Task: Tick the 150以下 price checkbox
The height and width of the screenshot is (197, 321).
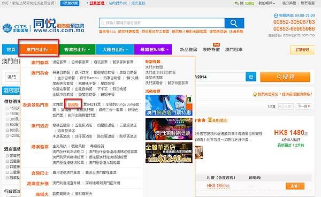Action: 7,108
